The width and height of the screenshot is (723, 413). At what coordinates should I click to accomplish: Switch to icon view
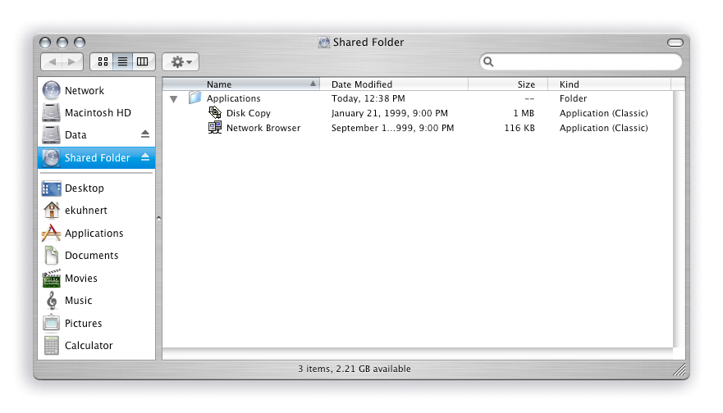tap(103, 61)
